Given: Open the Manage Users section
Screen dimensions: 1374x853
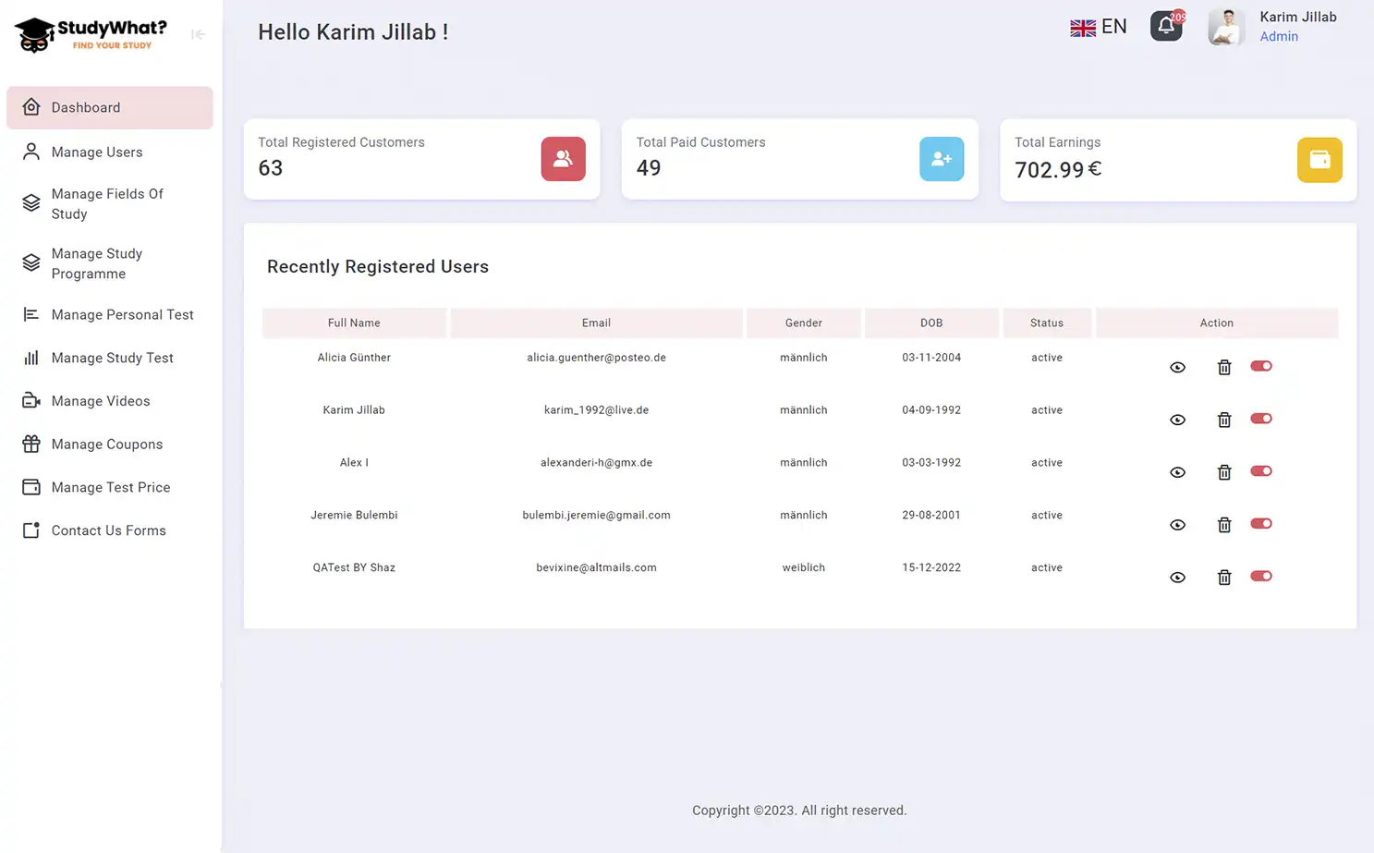Looking at the screenshot, I should (97, 152).
